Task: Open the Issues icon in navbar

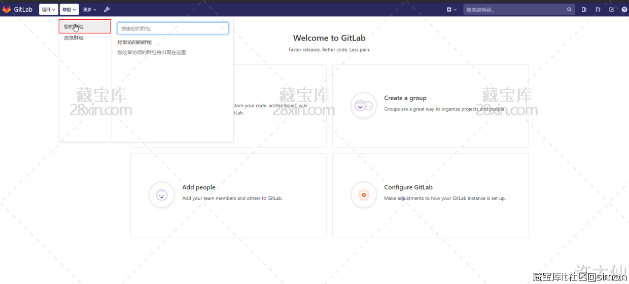Action: tap(584, 9)
